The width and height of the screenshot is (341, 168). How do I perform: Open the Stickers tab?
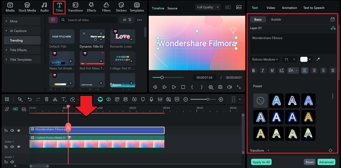(121, 7)
